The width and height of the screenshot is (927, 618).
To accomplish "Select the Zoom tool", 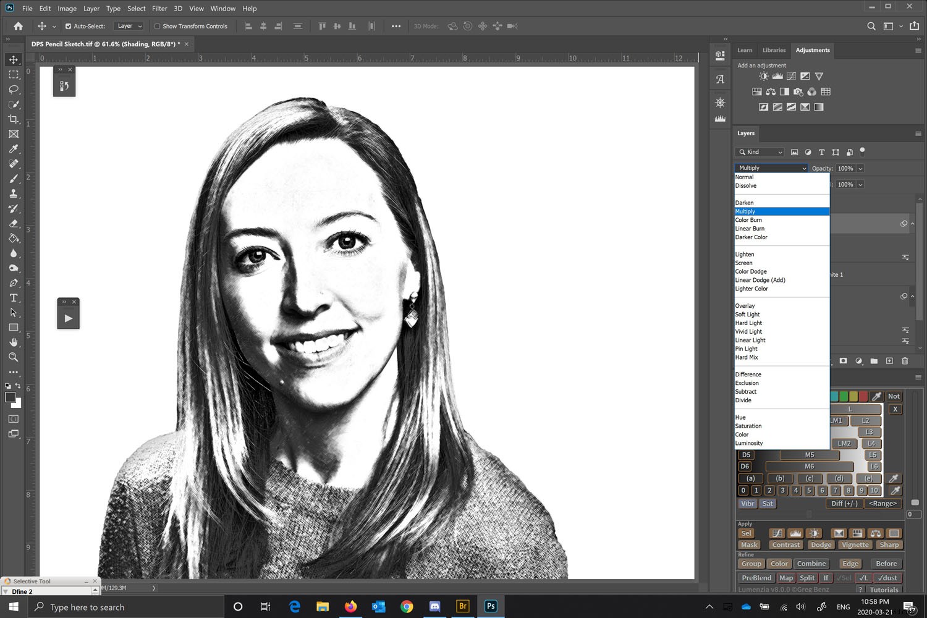I will pyautogui.click(x=13, y=357).
